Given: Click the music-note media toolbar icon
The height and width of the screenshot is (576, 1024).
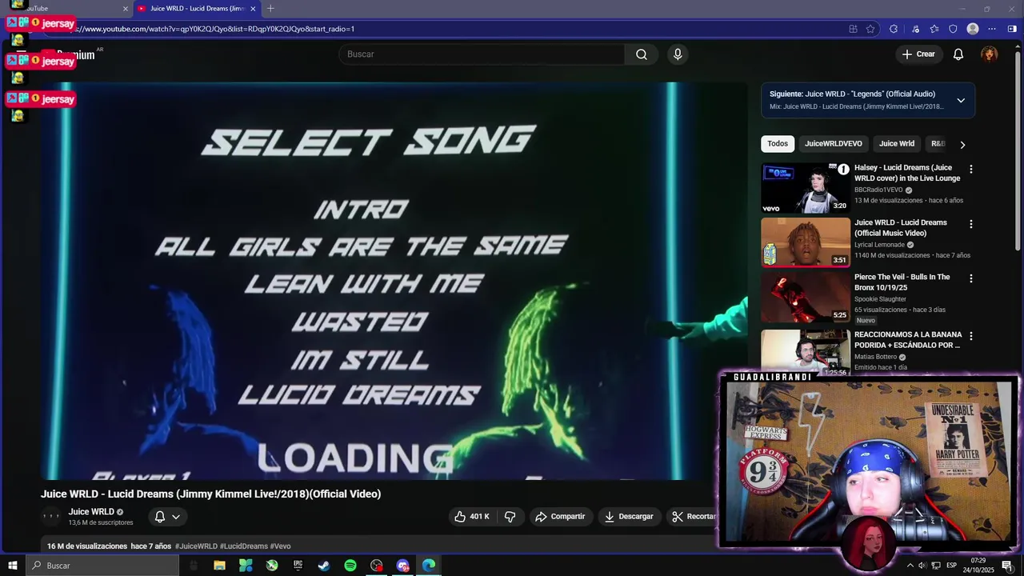Looking at the screenshot, I should (916, 29).
